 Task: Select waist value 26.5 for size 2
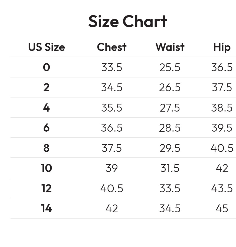pos(170,87)
